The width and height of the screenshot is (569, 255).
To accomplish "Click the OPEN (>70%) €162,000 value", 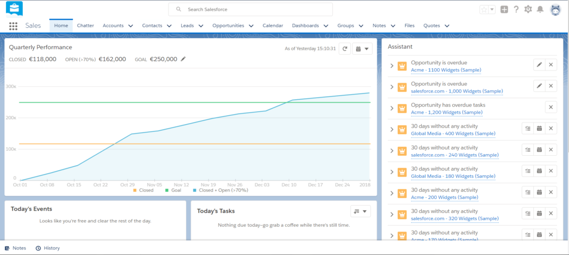I will [x=112, y=59].
